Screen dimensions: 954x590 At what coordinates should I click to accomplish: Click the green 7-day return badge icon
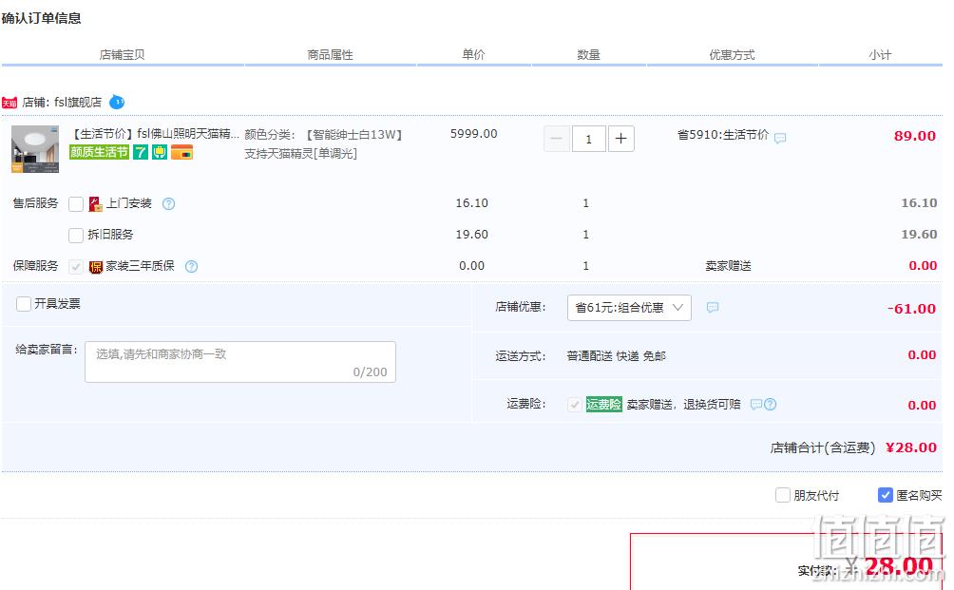[x=141, y=152]
